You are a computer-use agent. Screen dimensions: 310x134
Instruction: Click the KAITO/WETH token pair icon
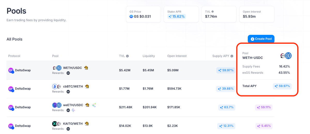point(57,124)
